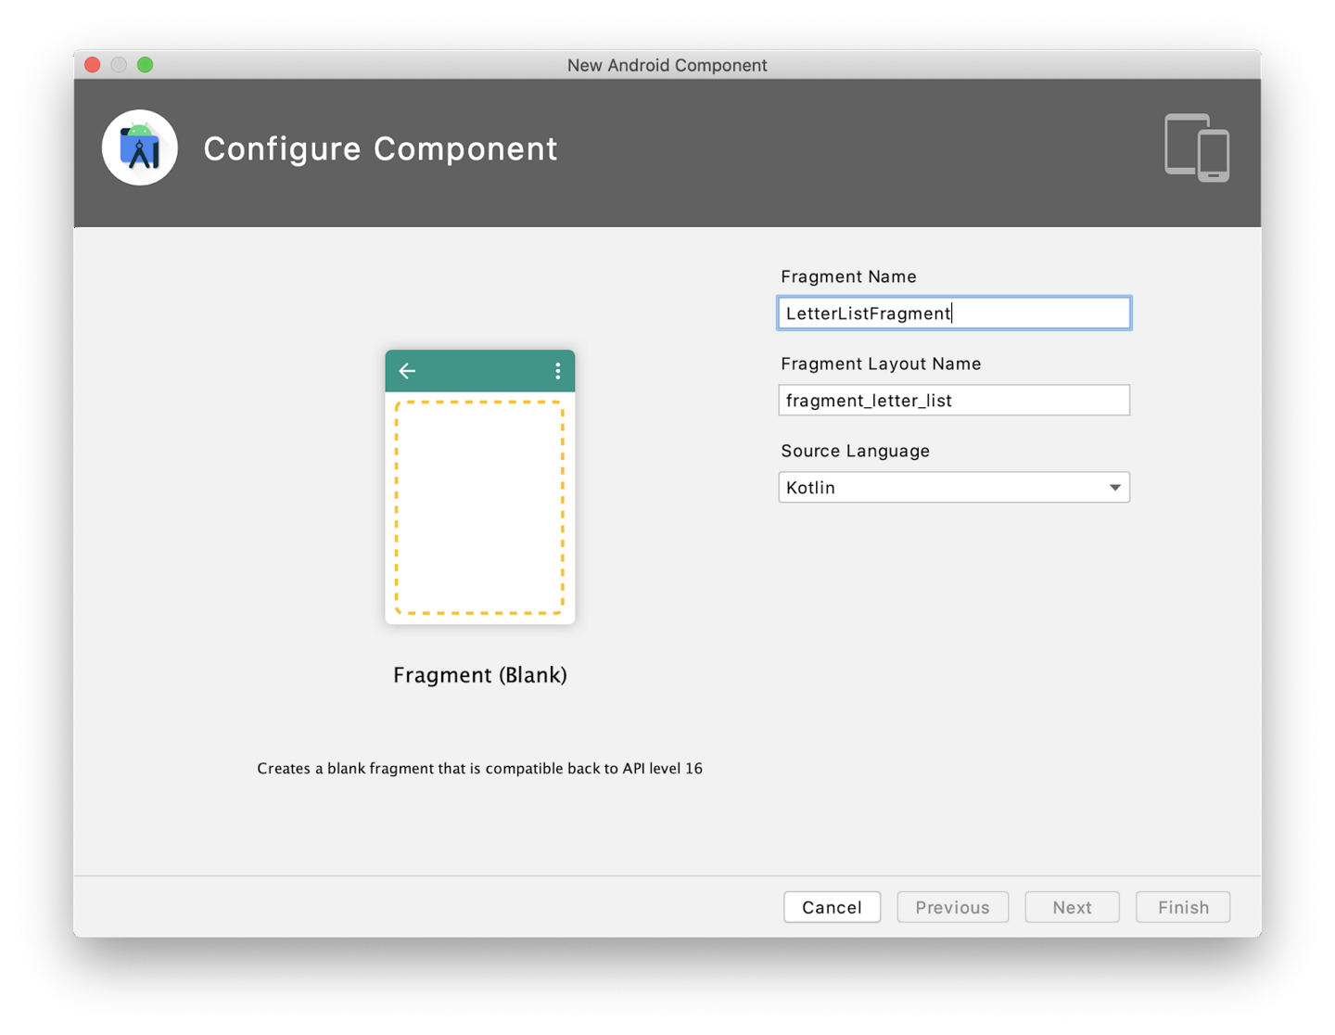Click the three-dot overflow icon in the preview
Screen dimensions: 1335x1035
click(x=556, y=370)
